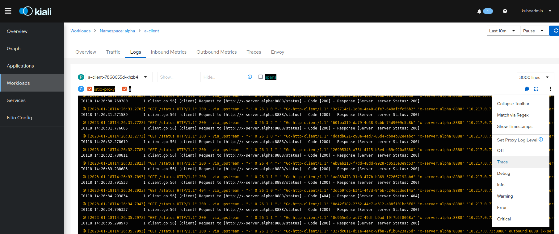Image resolution: width=559 pixels, height=234 pixels.
Task: Click the access log icon for 14:26:31.270Z entry
Action: click(84, 109)
